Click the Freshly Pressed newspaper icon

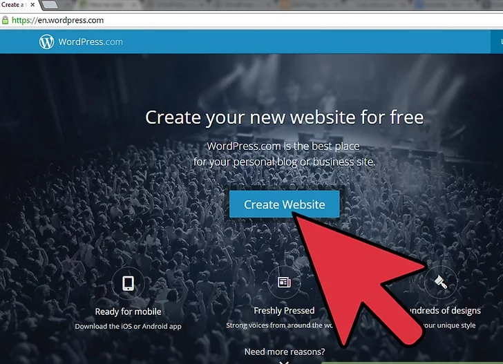pyautogui.click(x=284, y=282)
